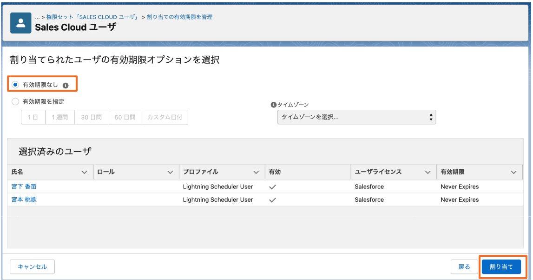Select the 有効期限を指定 radio button
This screenshot has width=533, height=280.
point(15,101)
